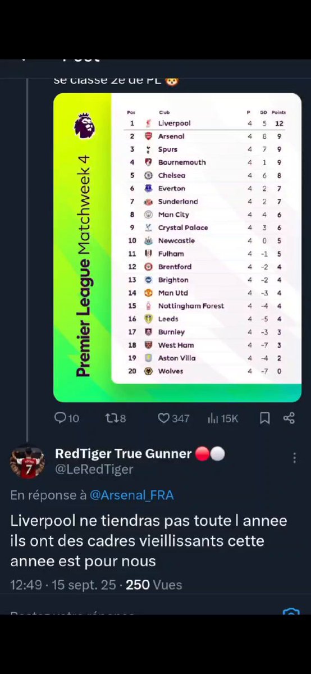Open three-dot menu on RedTiger's reply
This screenshot has height=674, width=311.
pyautogui.click(x=295, y=458)
